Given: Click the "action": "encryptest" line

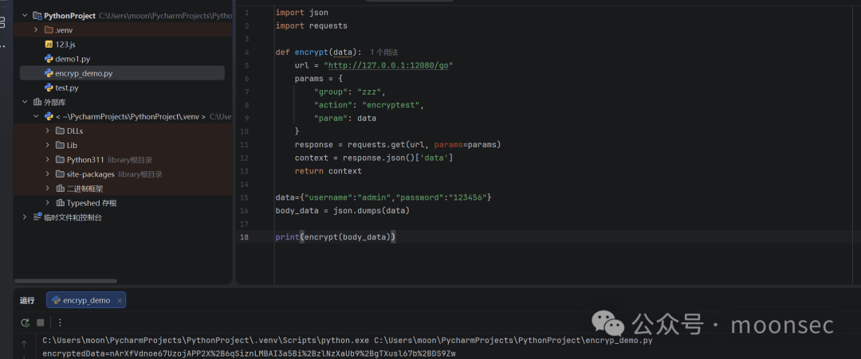Looking at the screenshot, I should point(369,105).
